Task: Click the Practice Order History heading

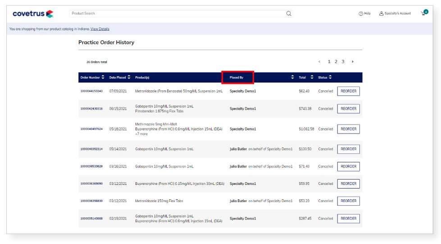Action: (106, 42)
